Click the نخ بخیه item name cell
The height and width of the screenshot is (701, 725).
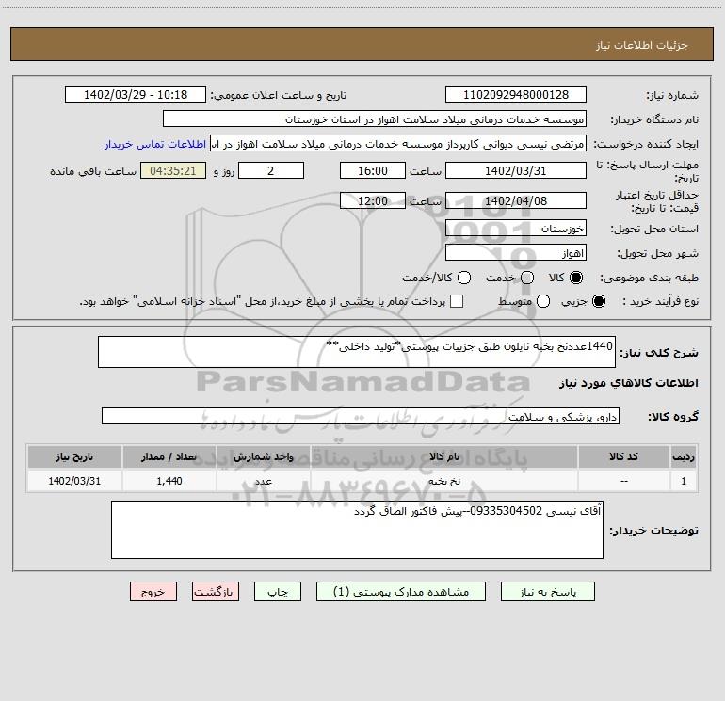[443, 481]
